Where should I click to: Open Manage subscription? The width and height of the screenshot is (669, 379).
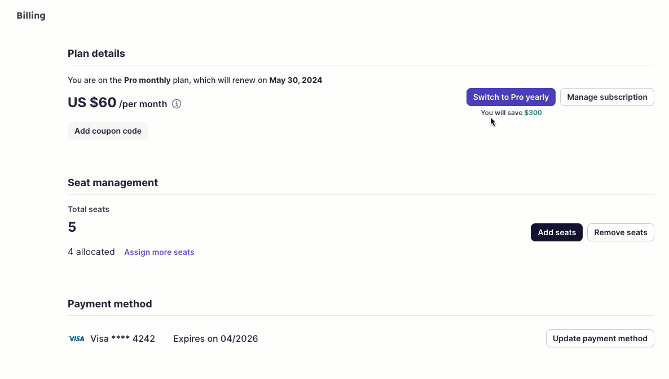point(607,97)
